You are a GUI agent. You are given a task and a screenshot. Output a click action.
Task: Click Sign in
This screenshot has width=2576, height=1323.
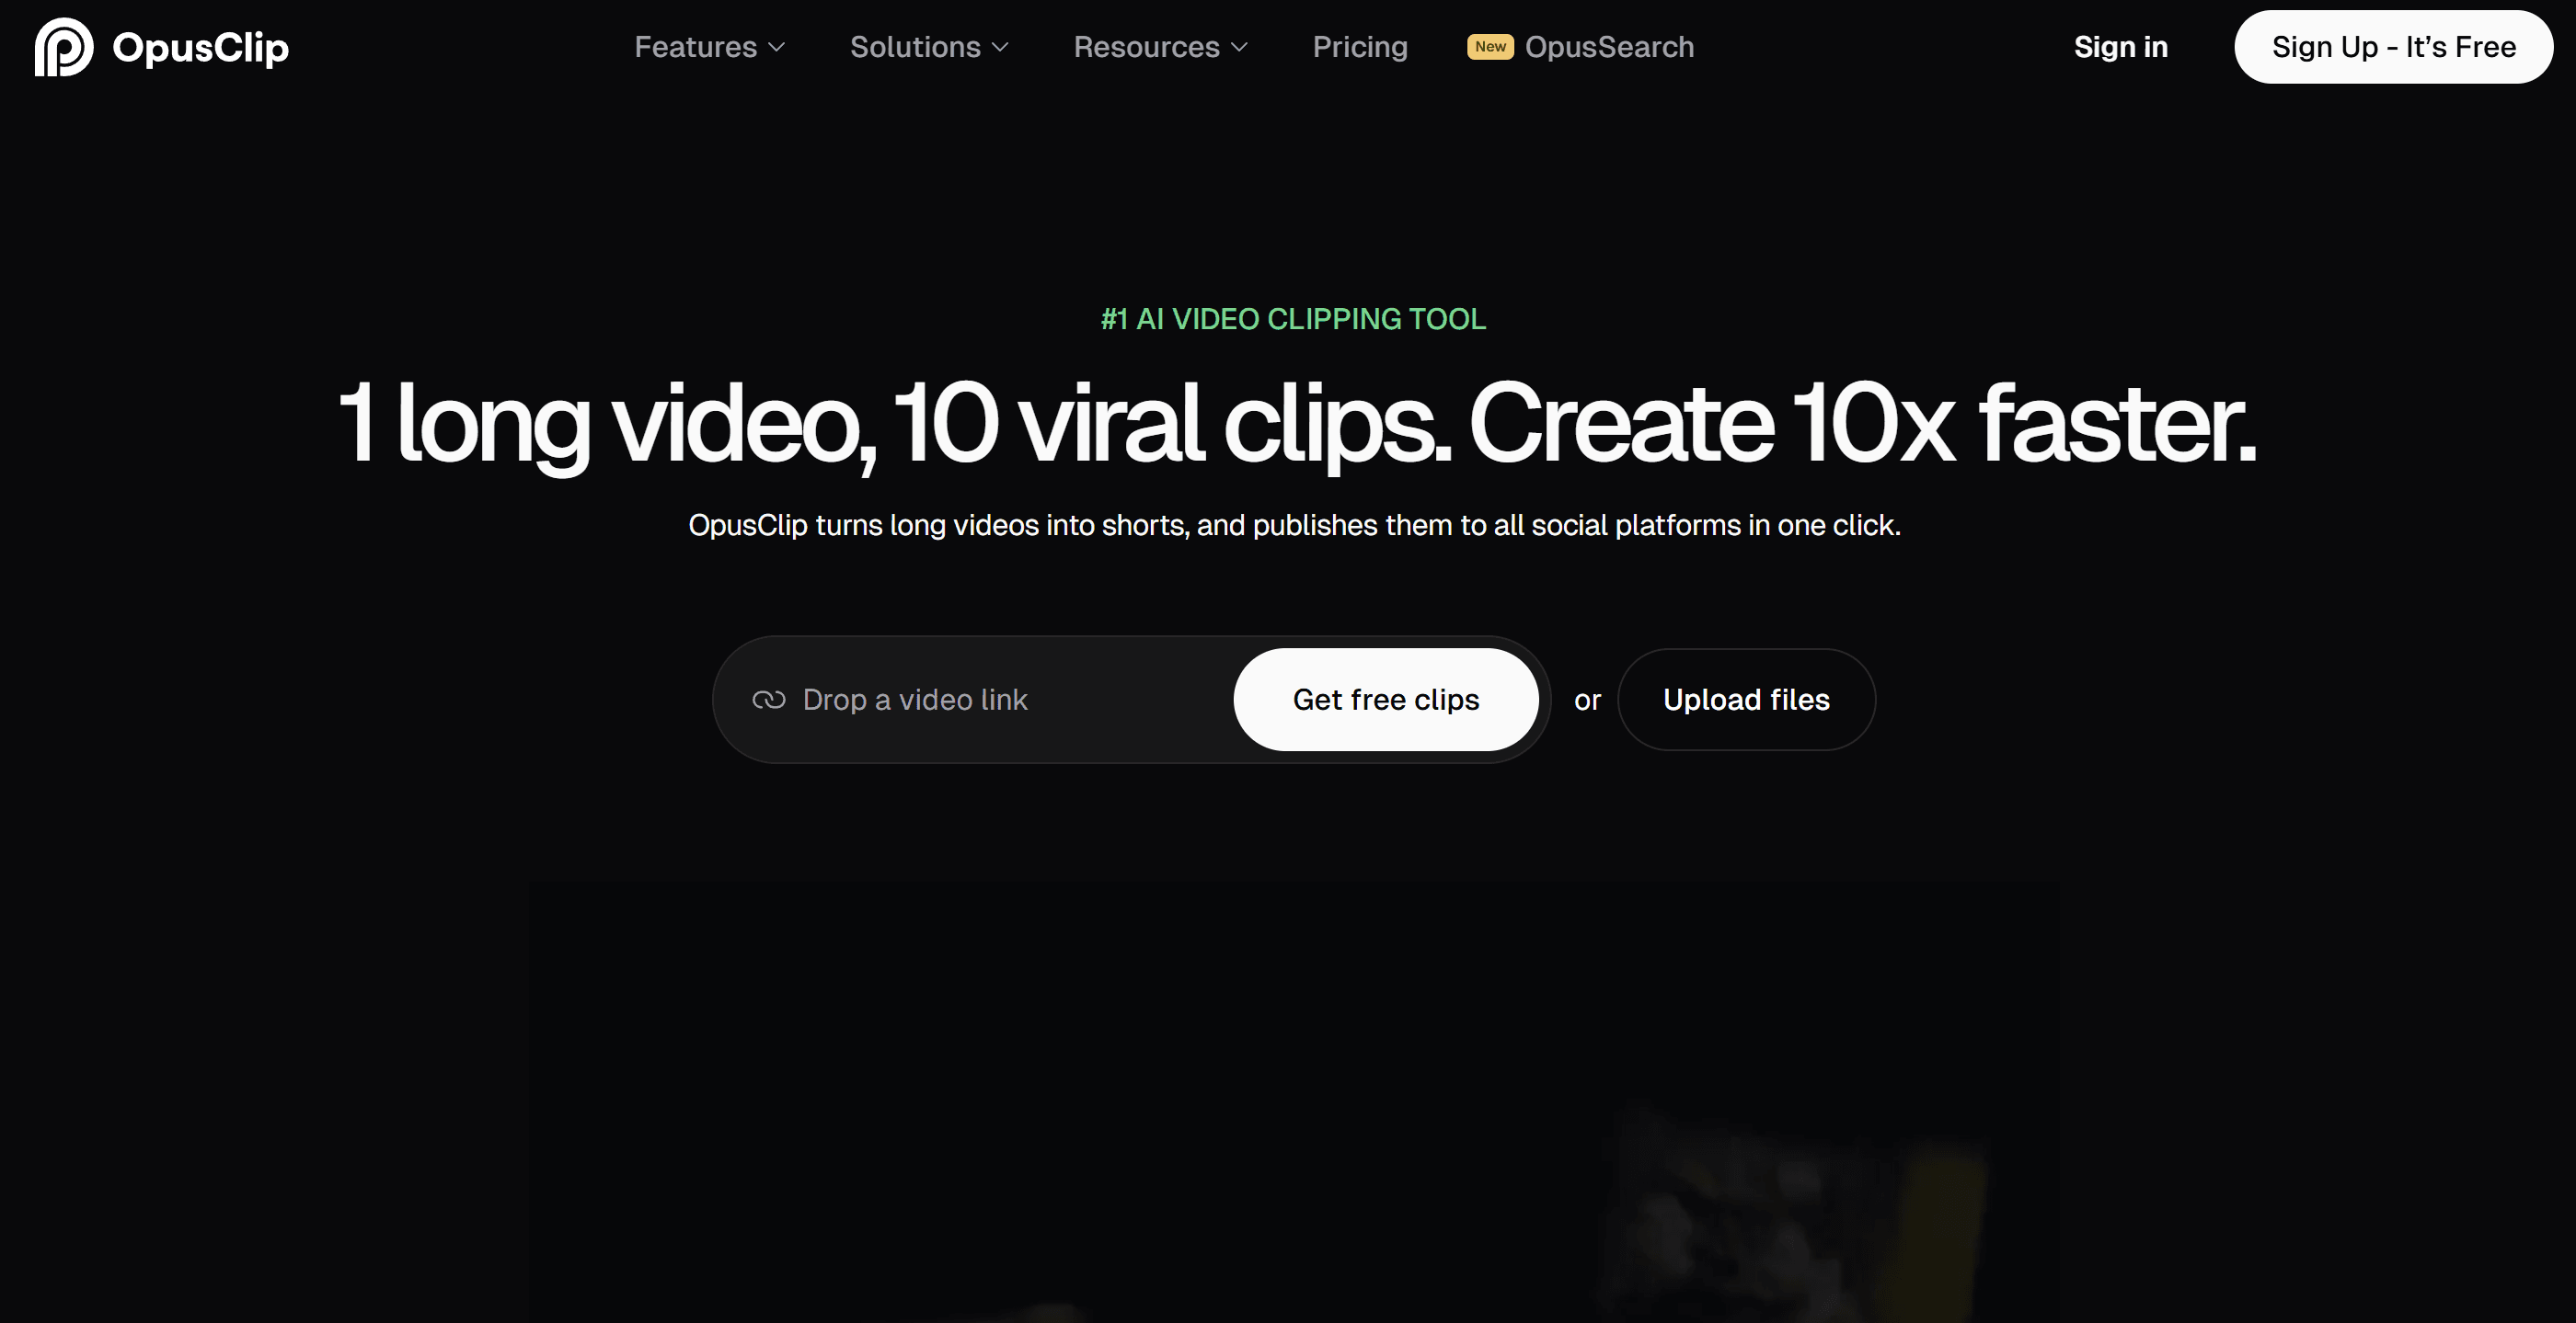2120,47
